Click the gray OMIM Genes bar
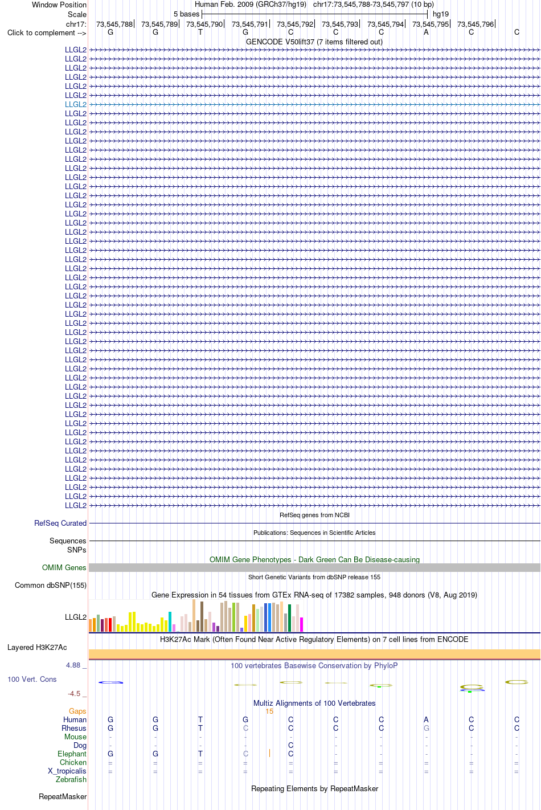This screenshot has height=810, width=541. (x=314, y=567)
